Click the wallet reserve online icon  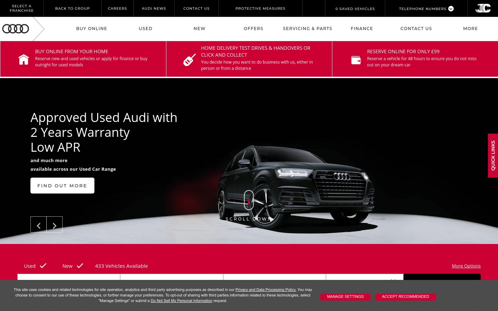356,60
